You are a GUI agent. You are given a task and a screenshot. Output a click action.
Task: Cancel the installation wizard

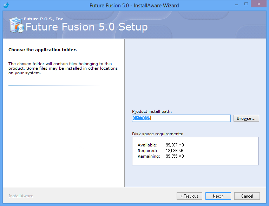(247, 196)
